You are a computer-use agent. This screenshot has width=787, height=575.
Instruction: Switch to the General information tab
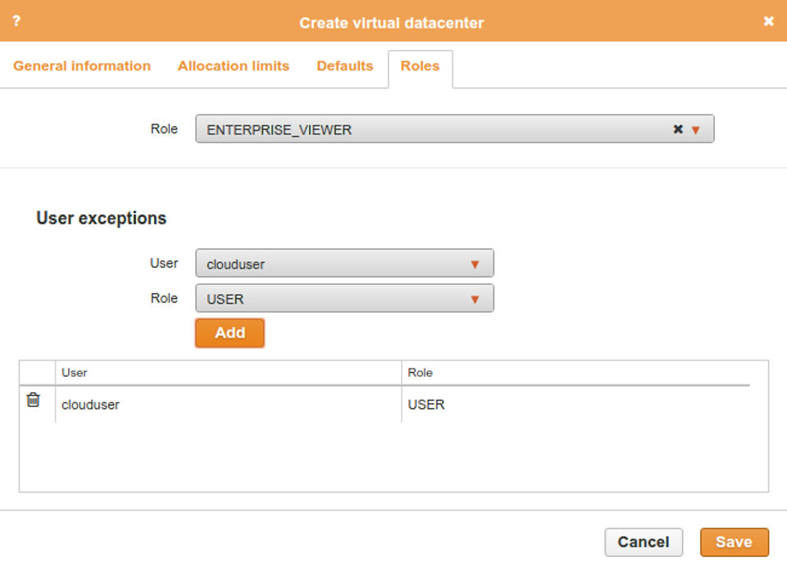(x=82, y=66)
